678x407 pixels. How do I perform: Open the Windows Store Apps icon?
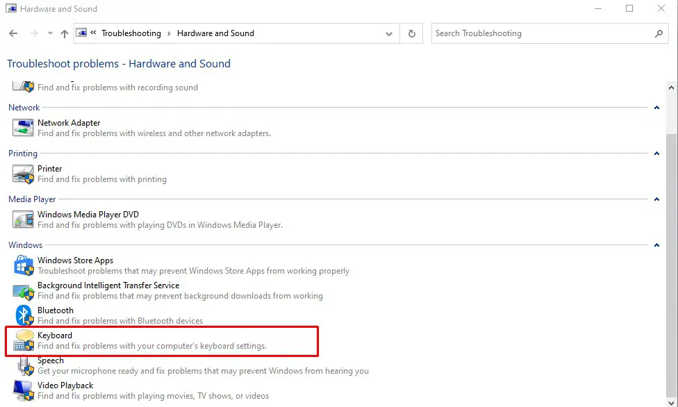click(x=23, y=265)
